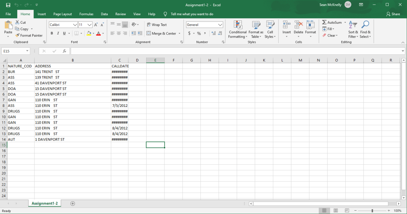This screenshot has height=214, width=407.
Task: Increase font size with the large A icon
Action: 96,25
